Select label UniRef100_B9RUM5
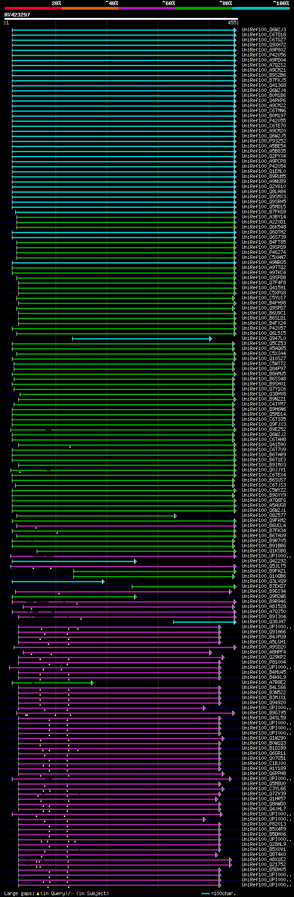The width and height of the screenshot is (294, 897). click(x=264, y=177)
